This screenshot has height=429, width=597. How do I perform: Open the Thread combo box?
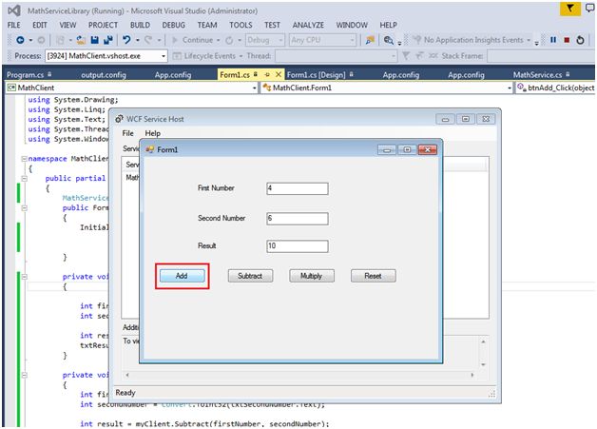336,56
